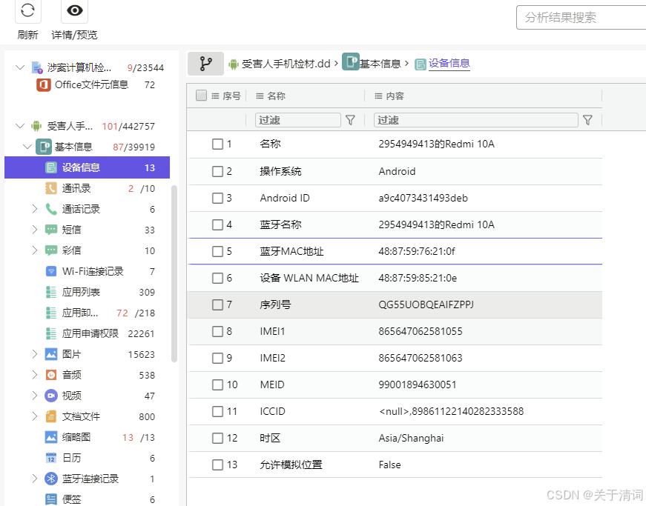Check row 7 序列号 checkbox

[217, 304]
